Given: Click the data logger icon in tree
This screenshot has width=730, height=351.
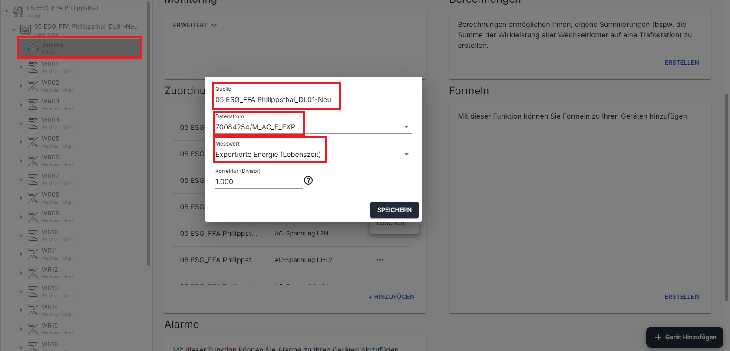Looking at the screenshot, I should click(26, 30).
